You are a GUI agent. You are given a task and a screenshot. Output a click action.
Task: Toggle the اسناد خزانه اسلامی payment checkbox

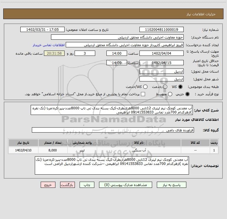pos(143,94)
